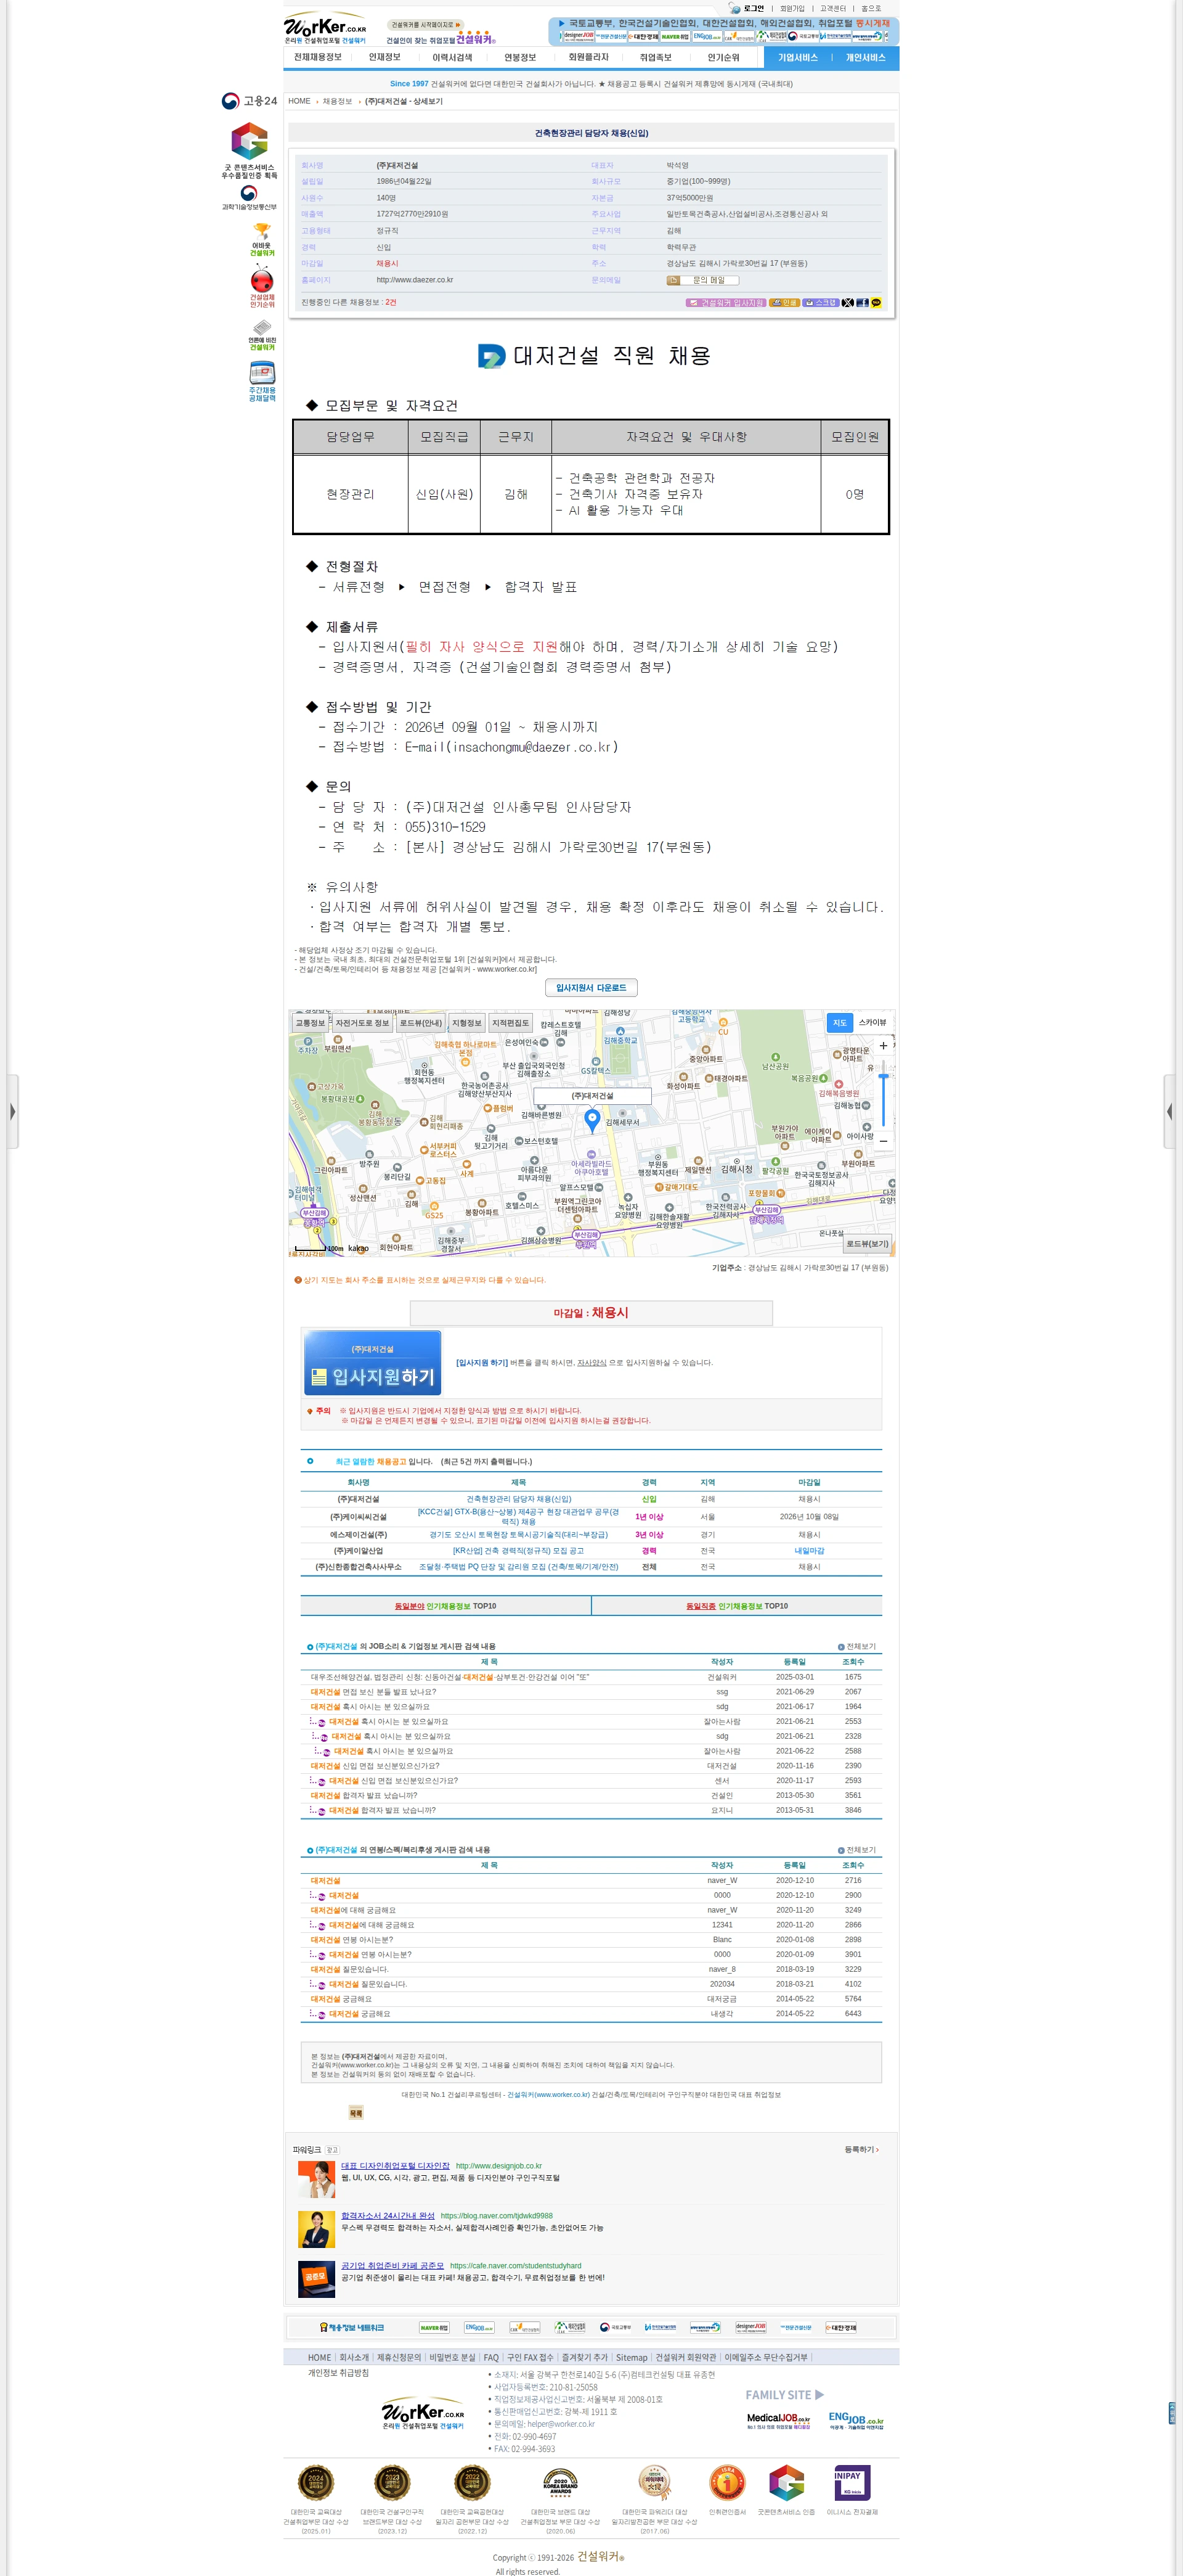The image size is (1183, 2576).
Task: Open 고용24 logo in left sidebar
Action: (x=250, y=101)
